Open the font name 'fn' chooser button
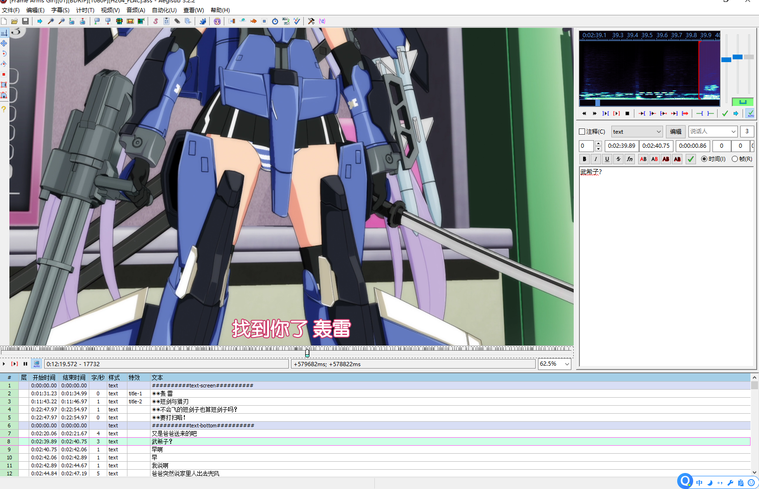759x489 pixels. pos(630,159)
